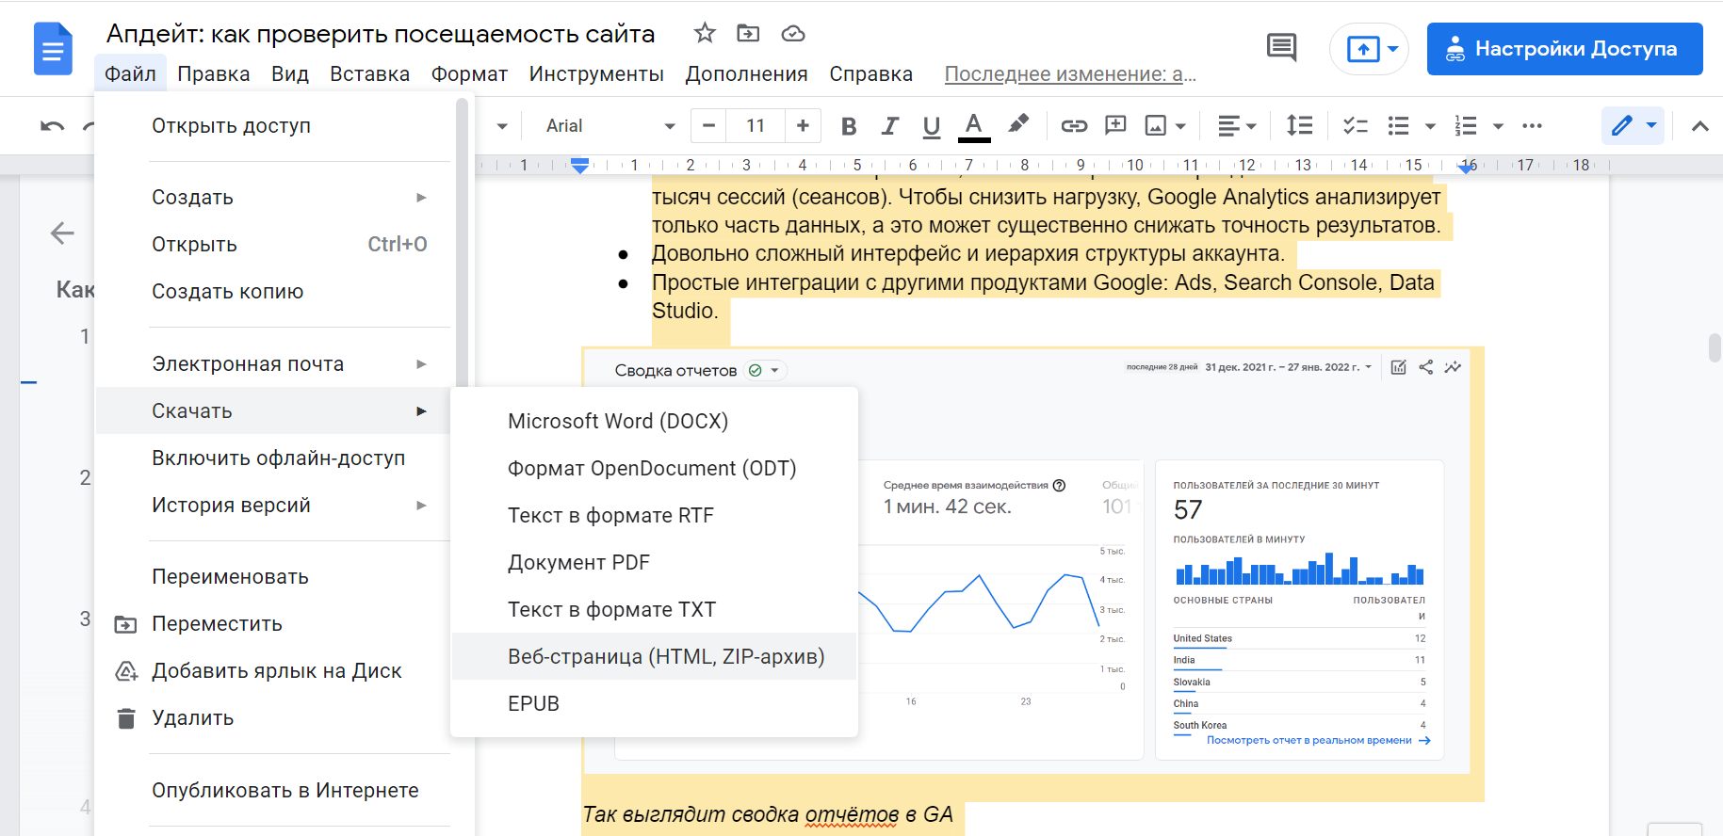
Task: Open the Вставка menu
Action: pyautogui.click(x=369, y=73)
